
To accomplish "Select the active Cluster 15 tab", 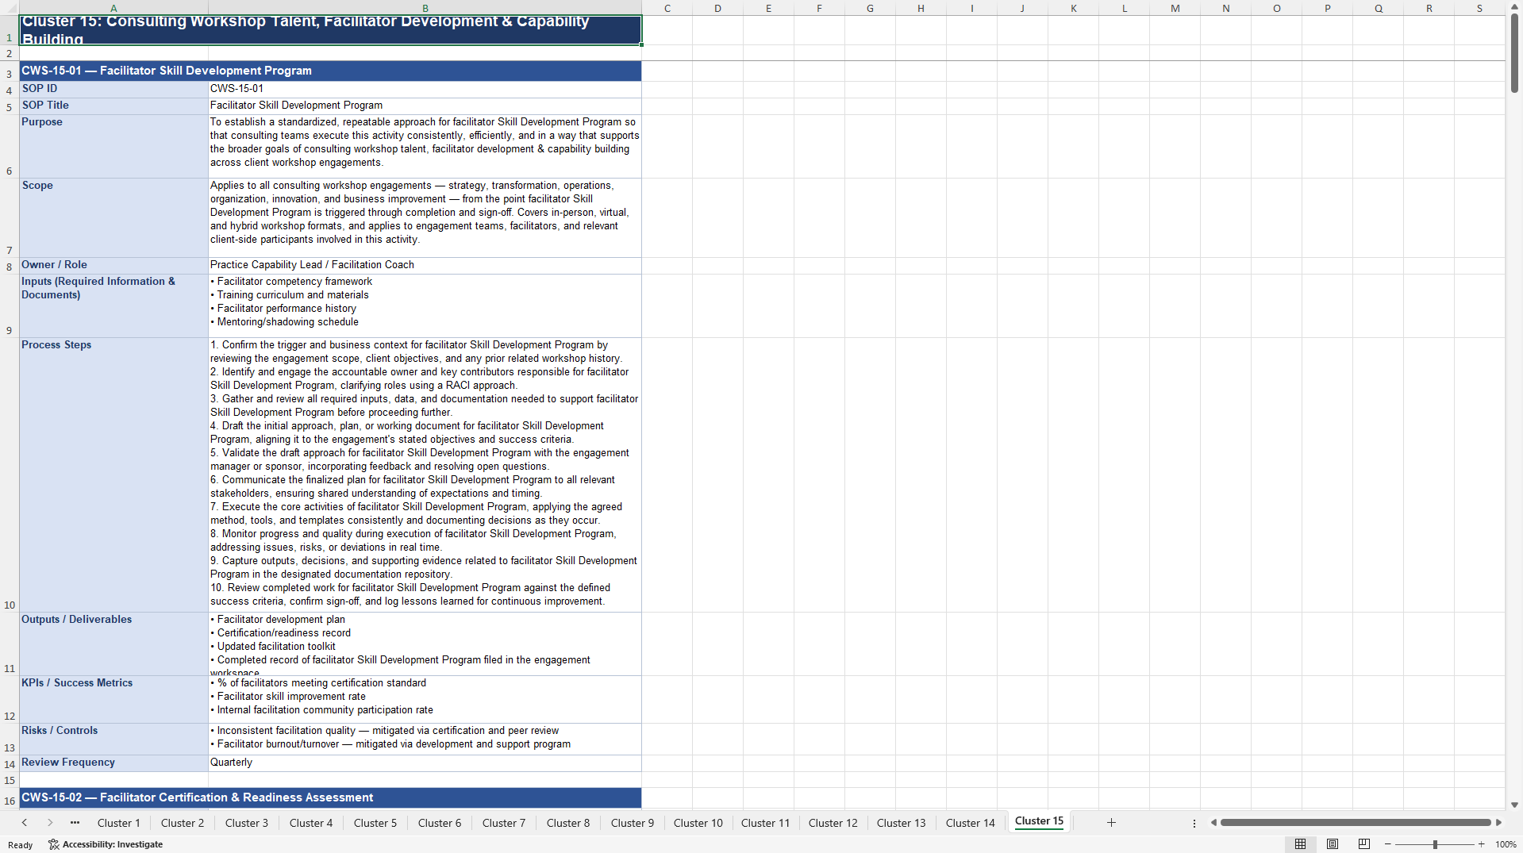I will 1039,821.
